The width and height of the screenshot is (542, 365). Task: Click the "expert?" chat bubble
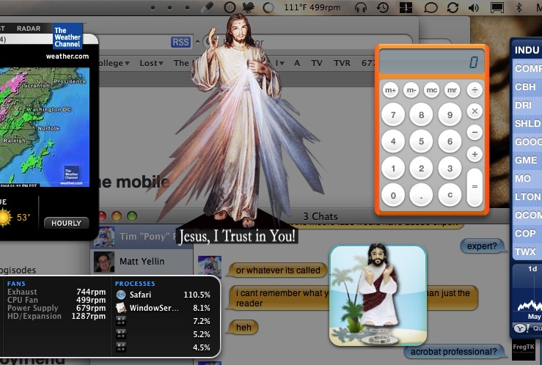[482, 246]
